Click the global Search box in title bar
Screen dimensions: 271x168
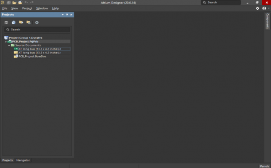click(221, 2)
